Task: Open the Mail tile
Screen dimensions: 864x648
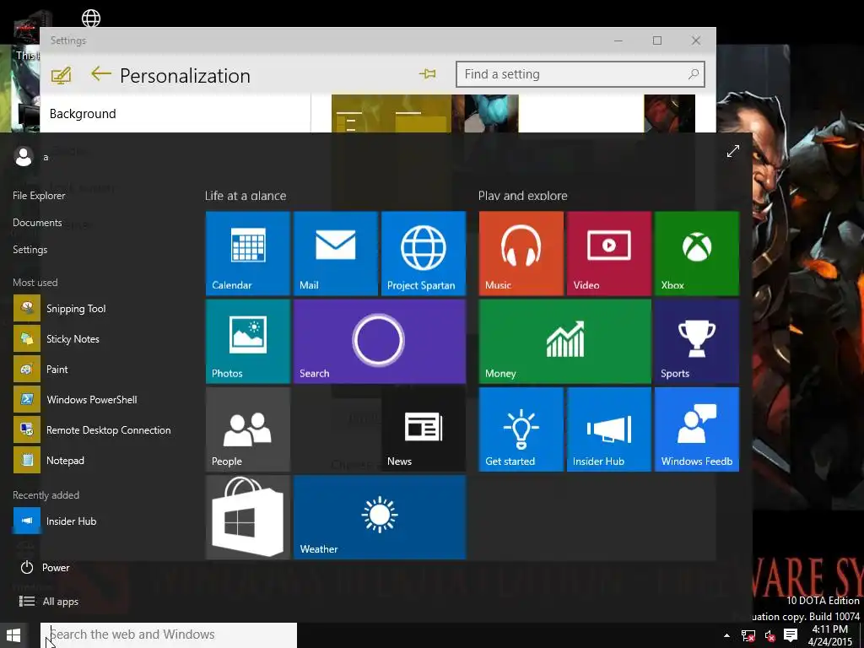Action: [x=336, y=253]
